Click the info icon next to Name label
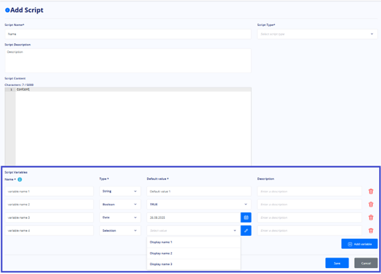This screenshot has width=381, height=274. pyautogui.click(x=19, y=179)
